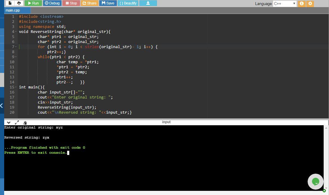The width and height of the screenshot is (329, 195).
Task: Click the 'char temp = *ptr1;' line
Action: click(78, 62)
